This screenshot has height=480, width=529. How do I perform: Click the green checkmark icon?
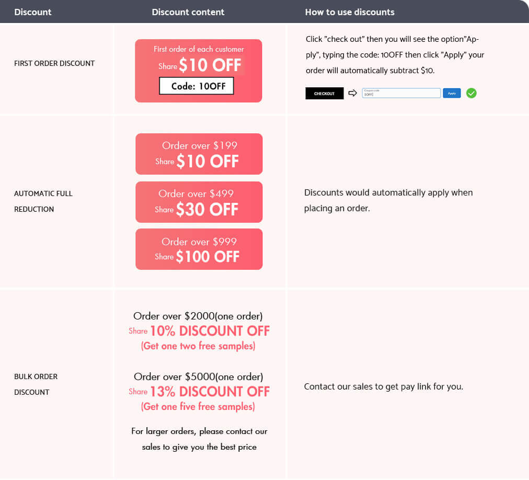471,93
